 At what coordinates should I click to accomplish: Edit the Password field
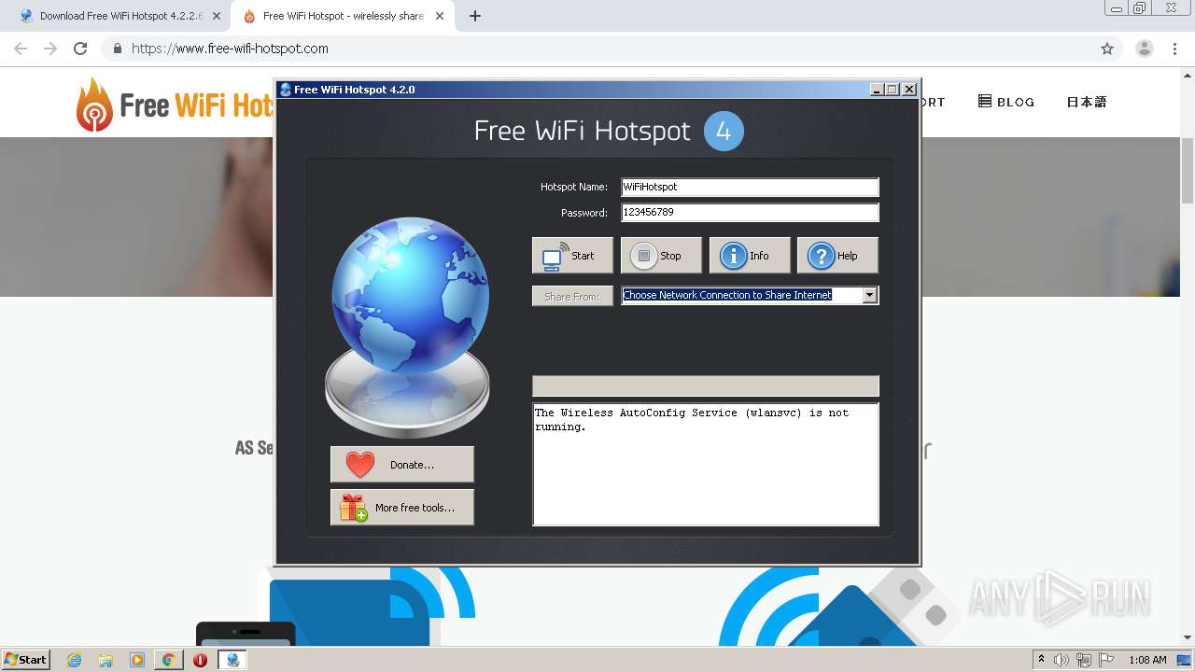(750, 213)
